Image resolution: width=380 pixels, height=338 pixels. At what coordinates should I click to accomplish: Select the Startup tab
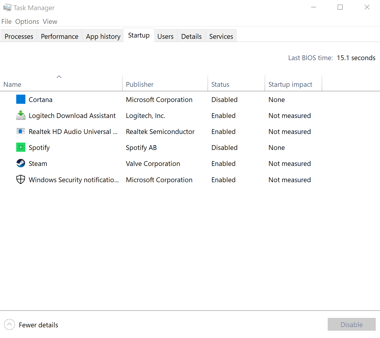(x=139, y=35)
